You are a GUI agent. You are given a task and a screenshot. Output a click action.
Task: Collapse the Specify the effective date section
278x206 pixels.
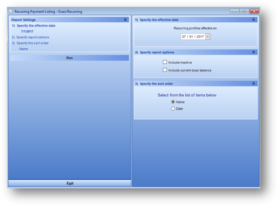253,20
